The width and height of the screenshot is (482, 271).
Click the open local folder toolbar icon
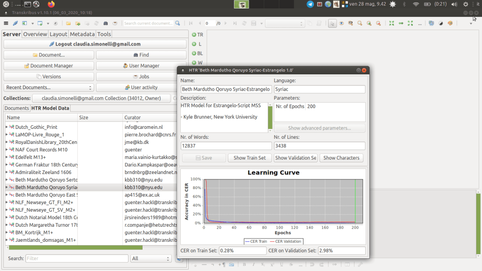point(68,23)
